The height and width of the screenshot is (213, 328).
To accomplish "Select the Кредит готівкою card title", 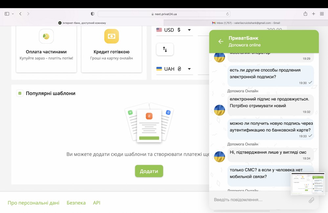I will coord(112,52).
